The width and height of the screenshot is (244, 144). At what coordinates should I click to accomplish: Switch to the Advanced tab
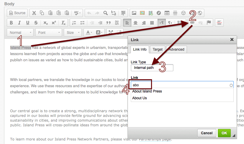[x=176, y=49]
